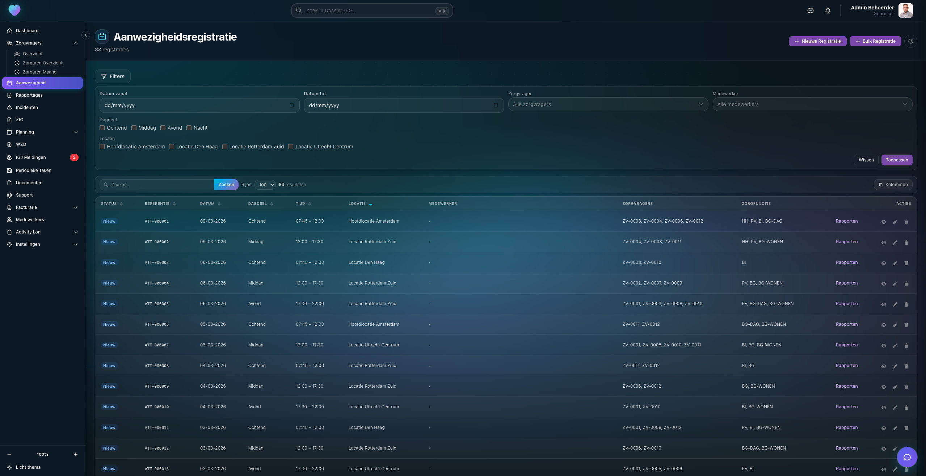Enable the Ochtend dagdeel checkbox
This screenshot has width=926, height=476.
tap(102, 128)
